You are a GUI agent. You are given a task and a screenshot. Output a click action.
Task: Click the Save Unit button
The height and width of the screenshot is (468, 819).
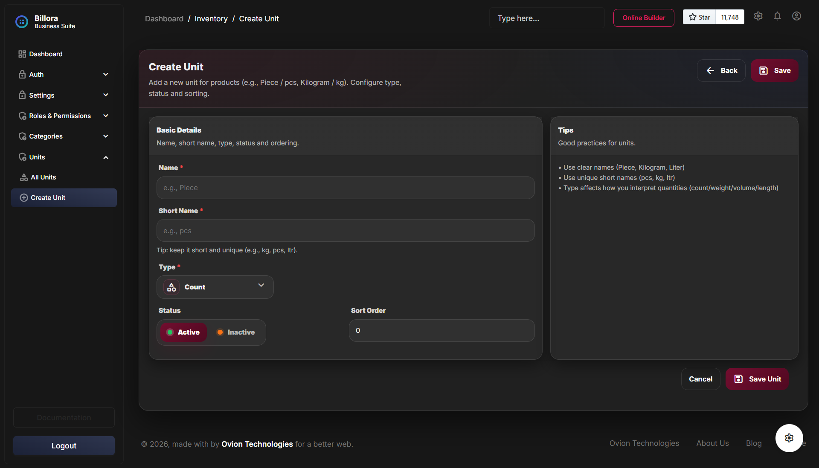pyautogui.click(x=757, y=379)
